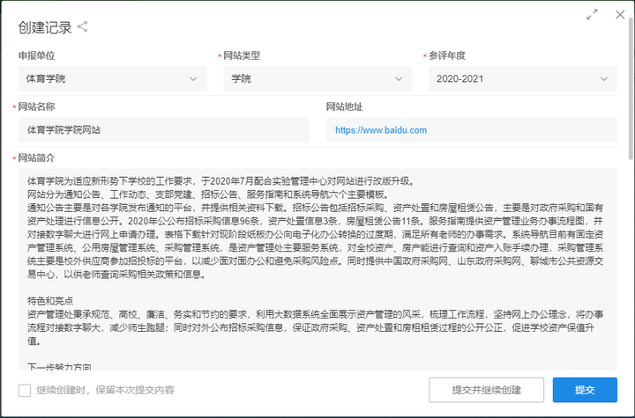The height and width of the screenshot is (418, 635).
Task: Click the share icon beside 创建记录
Action: pyautogui.click(x=82, y=27)
